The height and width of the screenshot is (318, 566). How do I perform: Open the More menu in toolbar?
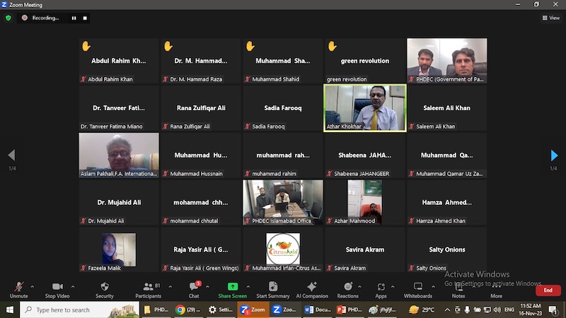click(x=496, y=289)
